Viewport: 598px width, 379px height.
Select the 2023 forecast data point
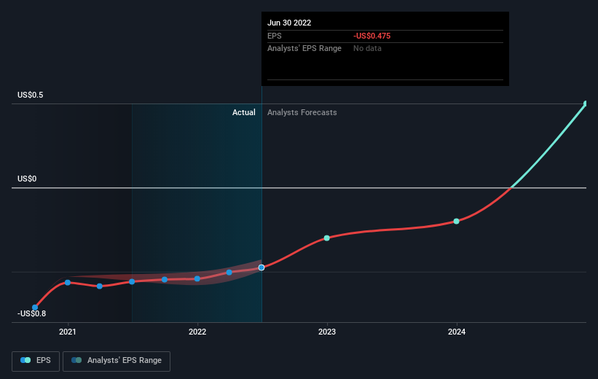pyautogui.click(x=327, y=238)
